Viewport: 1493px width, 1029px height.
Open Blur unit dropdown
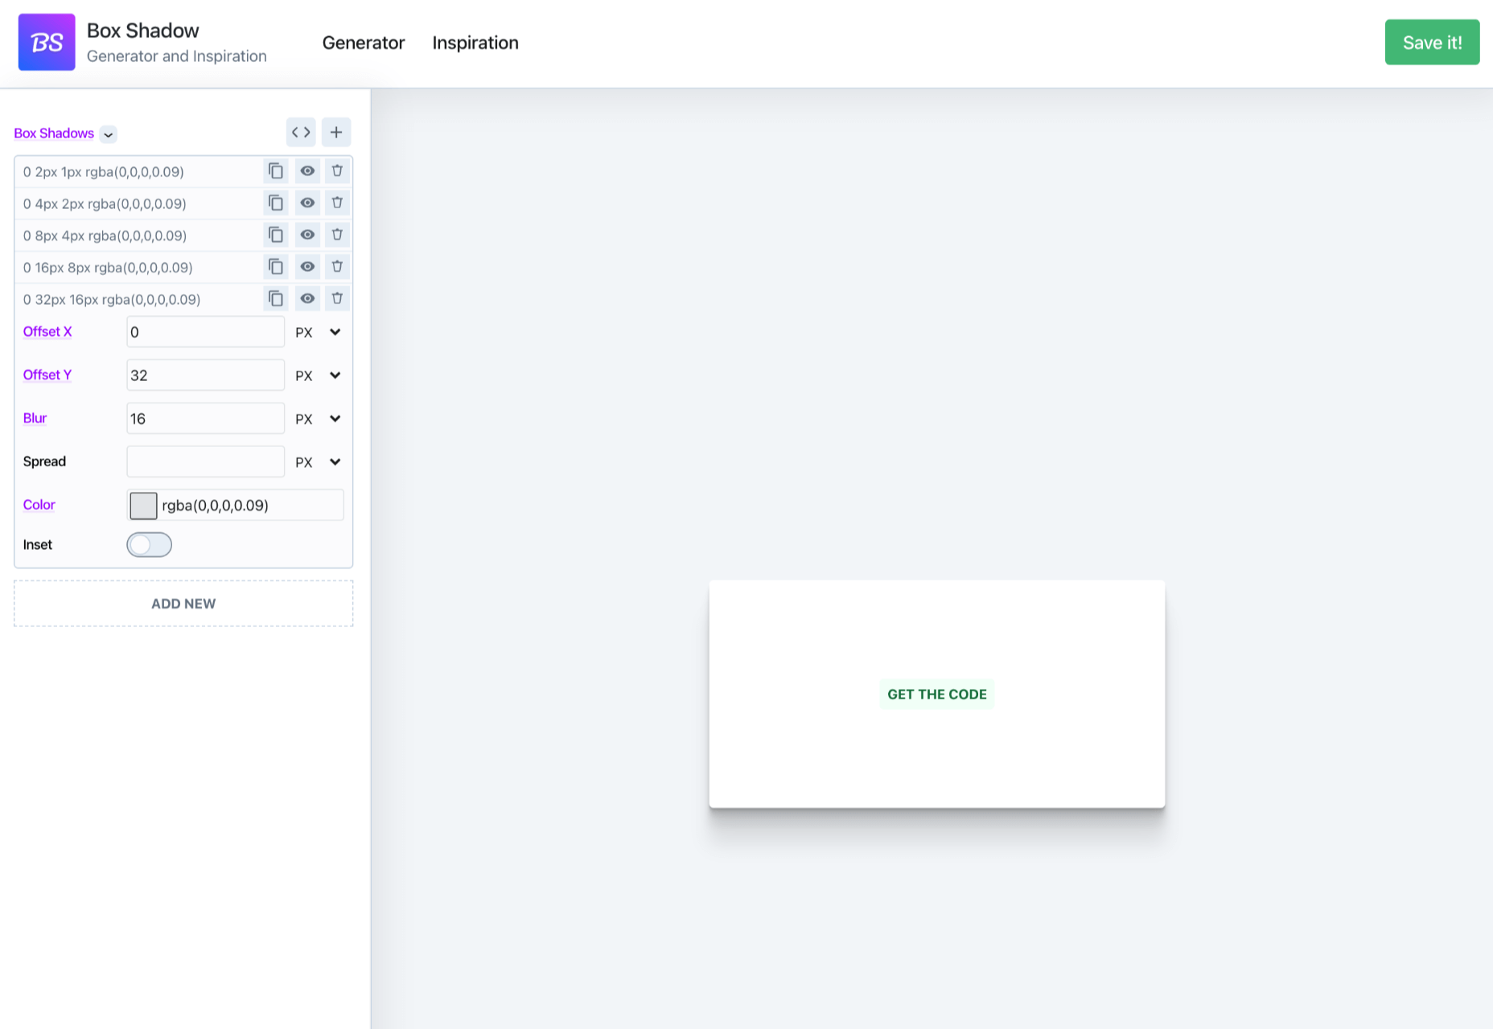[x=319, y=419]
